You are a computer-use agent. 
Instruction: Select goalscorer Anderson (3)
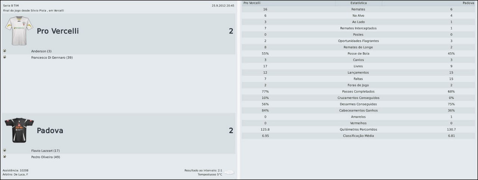click(x=41, y=51)
